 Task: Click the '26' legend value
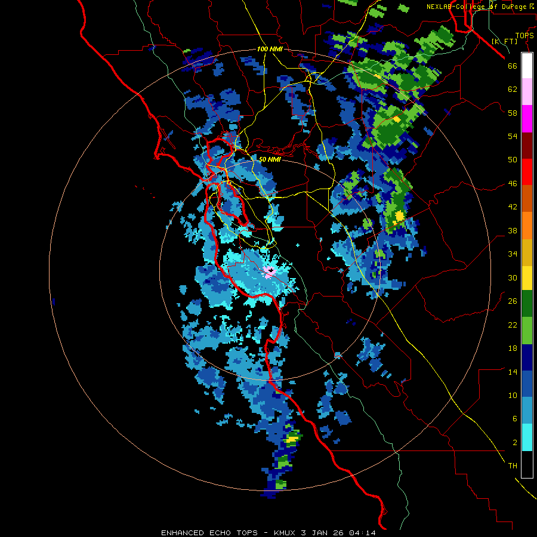coord(513,301)
